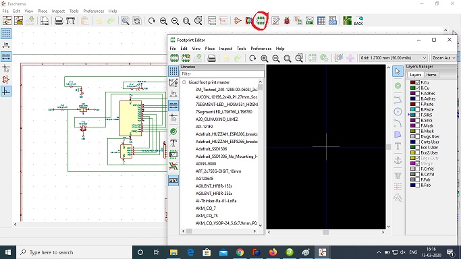Enable B.Mask layer checkbox
This screenshot has width=461, height=259.
417,131
